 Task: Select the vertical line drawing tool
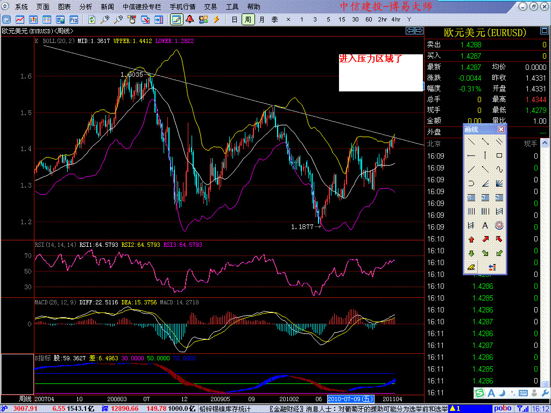pos(485,155)
